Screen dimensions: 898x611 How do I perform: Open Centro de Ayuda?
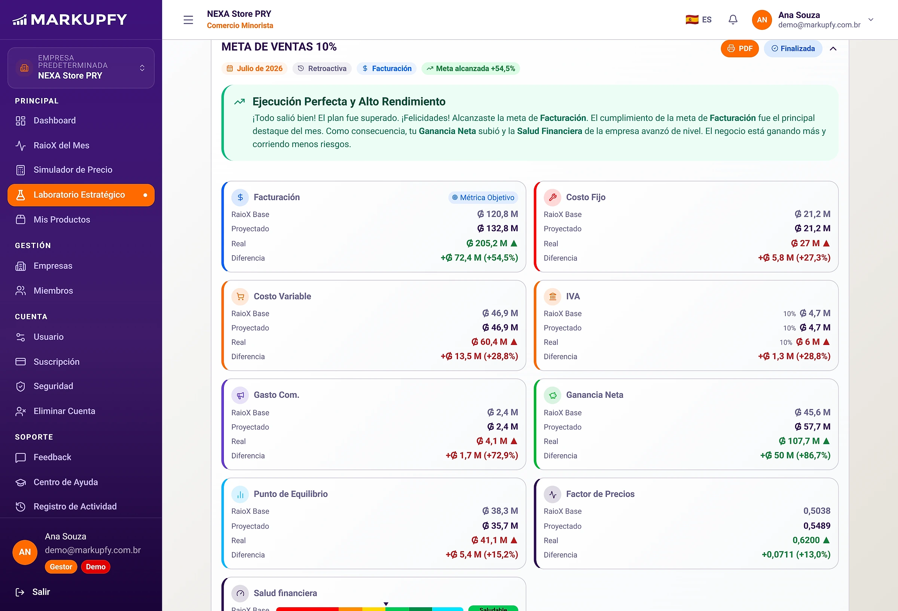click(x=81, y=482)
